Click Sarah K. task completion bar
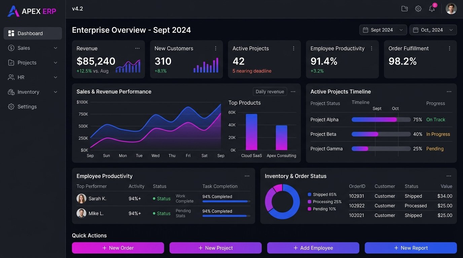 (226, 201)
